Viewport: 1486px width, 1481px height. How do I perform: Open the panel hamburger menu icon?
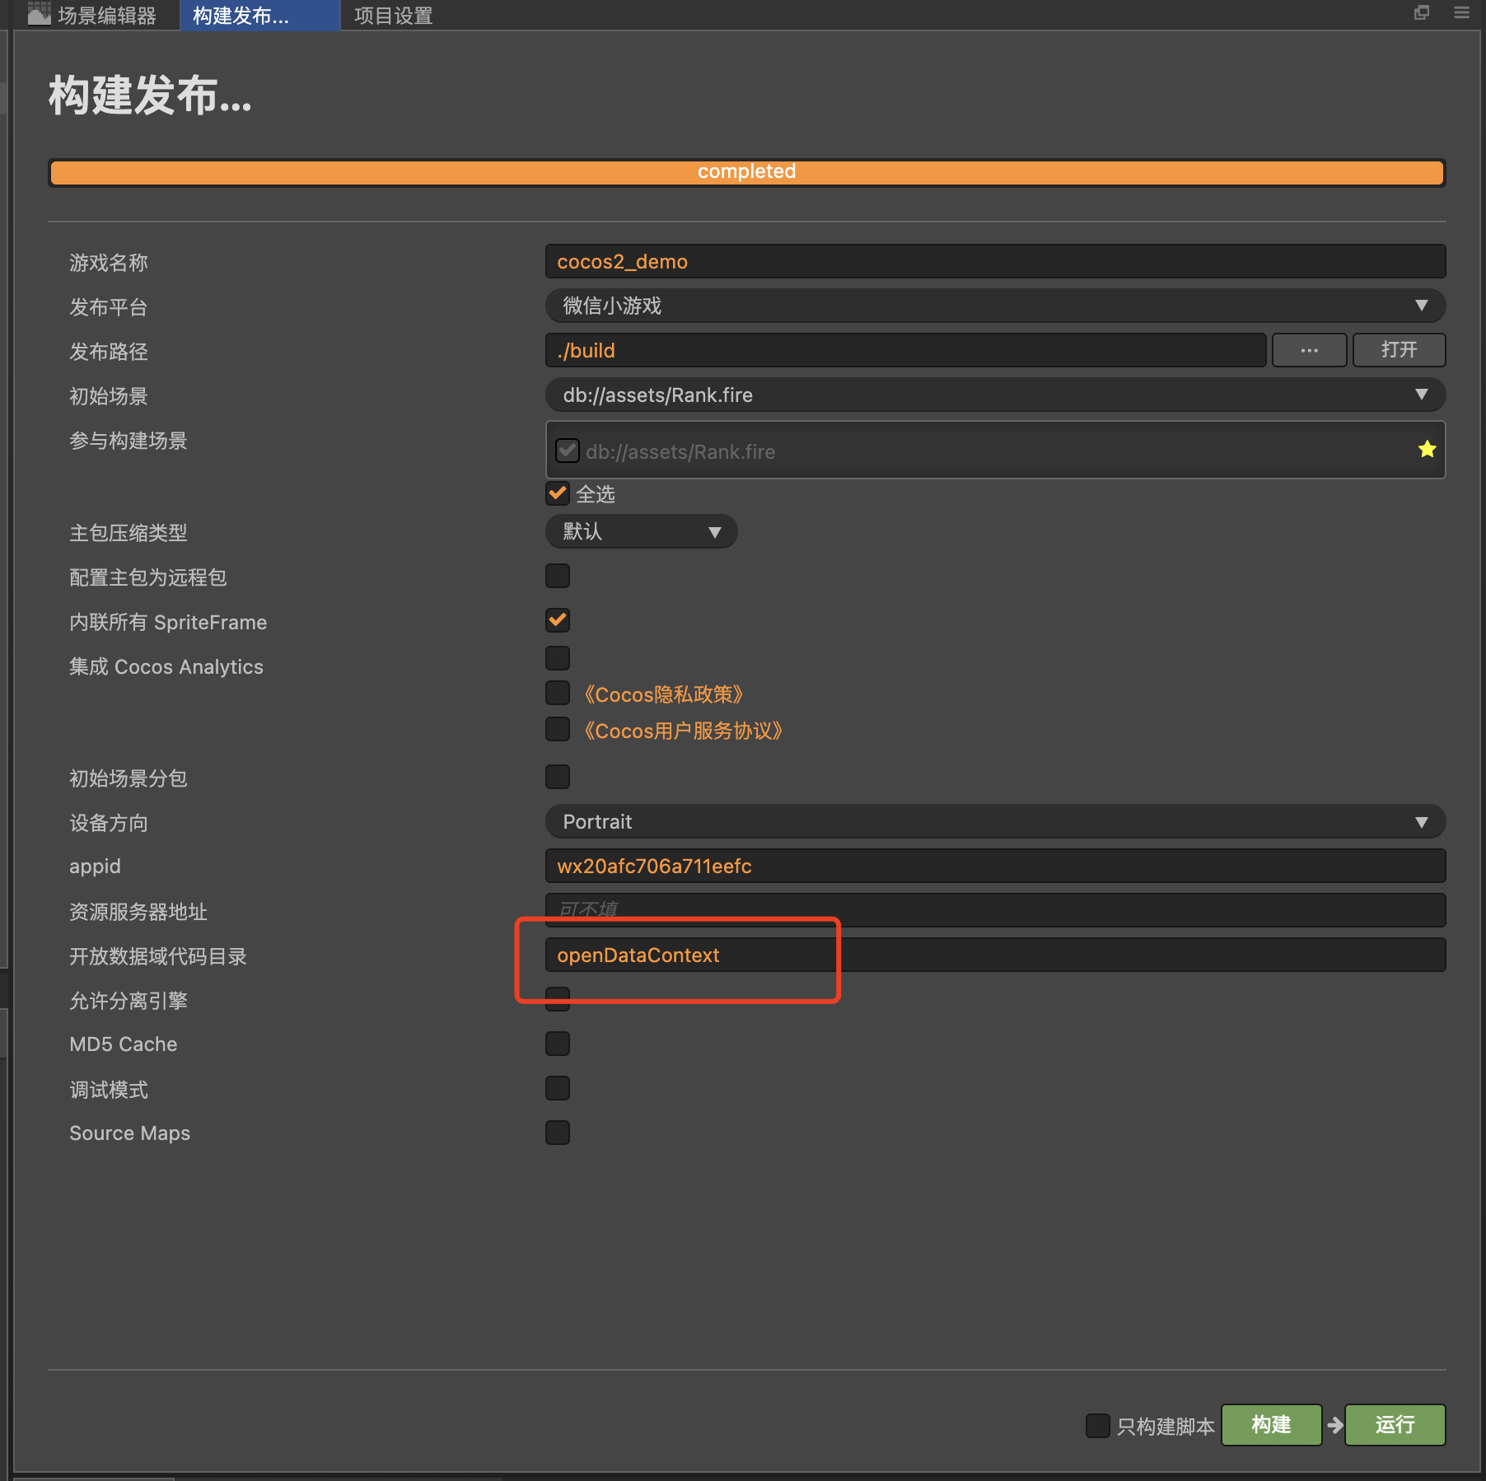[1462, 12]
